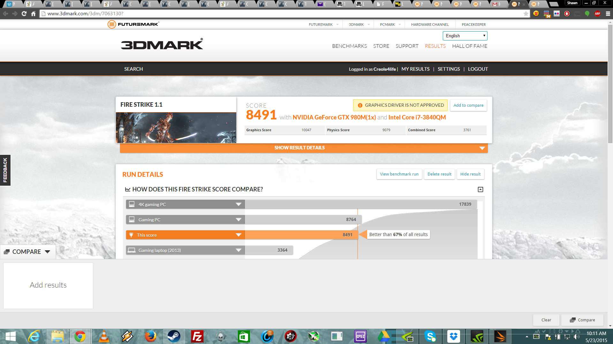613x344 pixels.
Task: Open the Adblock Plus ABP extension icon
Action: pyautogui.click(x=597, y=14)
